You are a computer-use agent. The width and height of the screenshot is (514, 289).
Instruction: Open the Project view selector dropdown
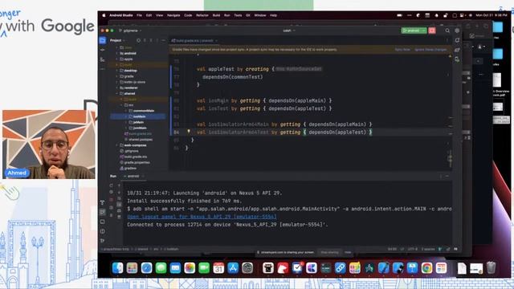[x=118, y=40]
